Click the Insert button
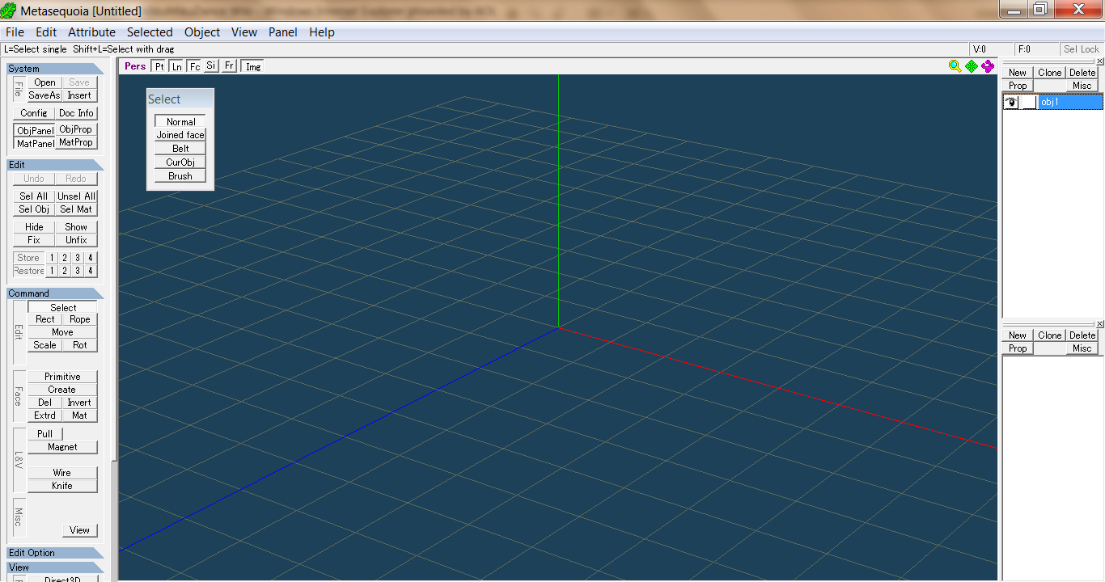Viewport: 1105px width, 582px height. coord(79,95)
